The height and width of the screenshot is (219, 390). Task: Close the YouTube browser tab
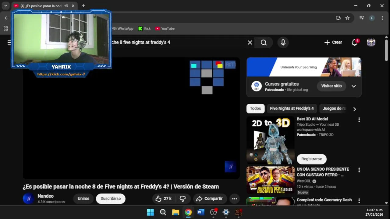[x=73, y=6]
